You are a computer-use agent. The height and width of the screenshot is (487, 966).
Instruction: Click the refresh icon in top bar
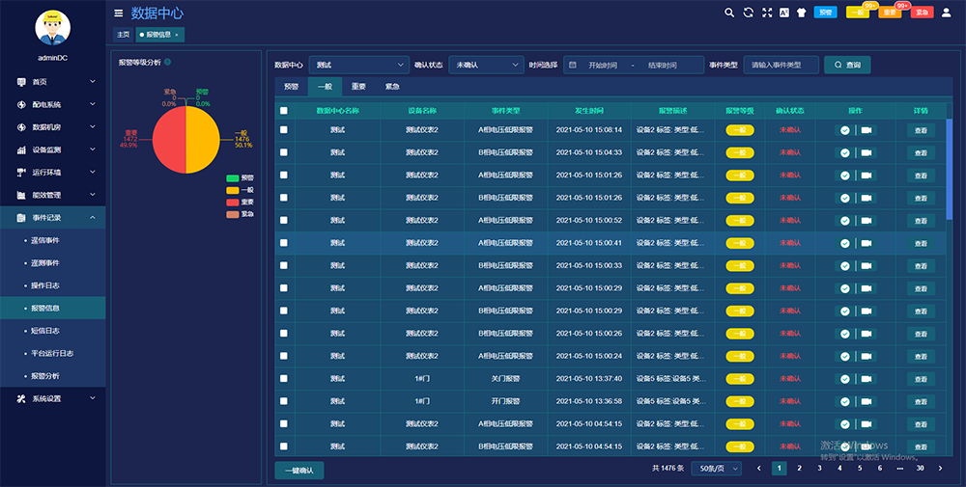pyautogui.click(x=748, y=13)
